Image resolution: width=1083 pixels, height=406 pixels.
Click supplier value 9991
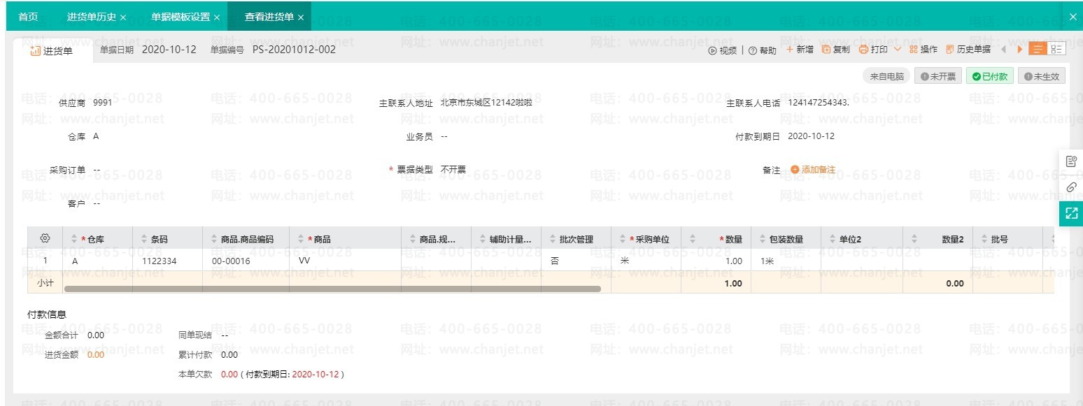pyautogui.click(x=102, y=103)
